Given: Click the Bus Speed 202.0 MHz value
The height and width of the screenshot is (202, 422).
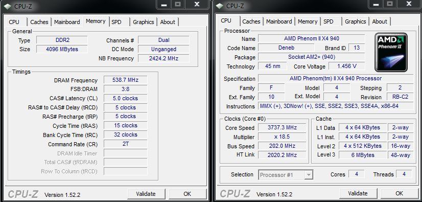Looking at the screenshot, I should click(282, 146).
